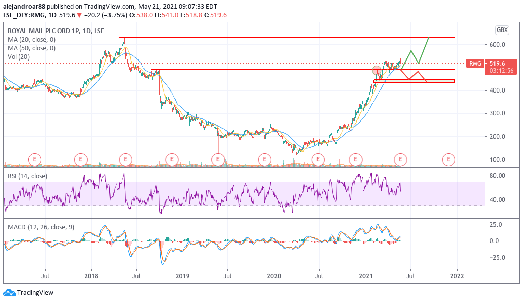Image resolution: width=523 pixels, height=302 pixels.
Task: Click the 2022 time axis label
Action: pos(457,276)
